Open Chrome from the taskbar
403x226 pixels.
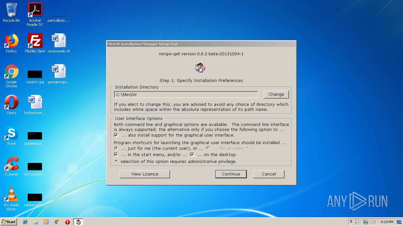pyautogui.click(x=57, y=222)
